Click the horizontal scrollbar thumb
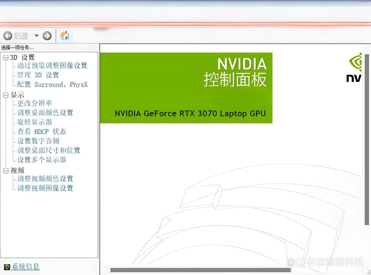The image size is (371, 275). 201,270
